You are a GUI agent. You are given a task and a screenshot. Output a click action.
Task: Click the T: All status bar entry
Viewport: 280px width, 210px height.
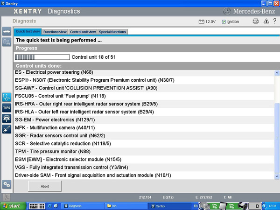click(x=228, y=197)
